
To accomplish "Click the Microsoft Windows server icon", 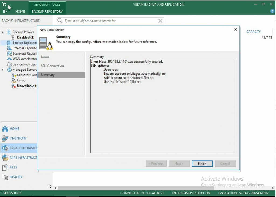I will [x=13, y=75].
